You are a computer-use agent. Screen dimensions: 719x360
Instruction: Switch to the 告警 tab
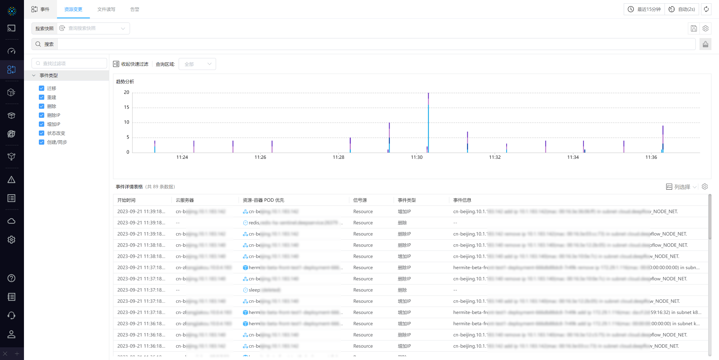(x=134, y=9)
